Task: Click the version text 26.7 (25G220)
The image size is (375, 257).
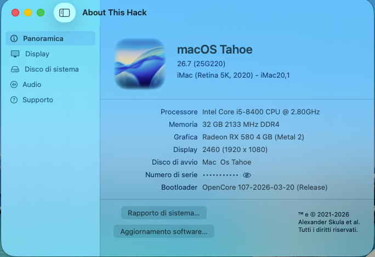Action: pyautogui.click(x=201, y=64)
